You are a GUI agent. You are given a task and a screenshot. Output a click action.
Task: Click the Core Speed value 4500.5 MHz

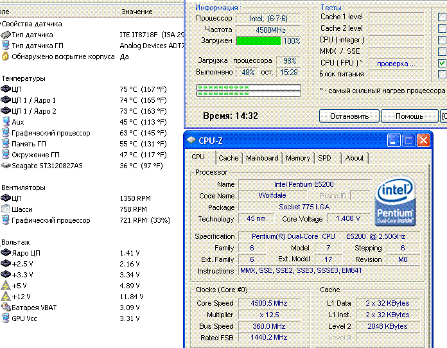(x=269, y=303)
